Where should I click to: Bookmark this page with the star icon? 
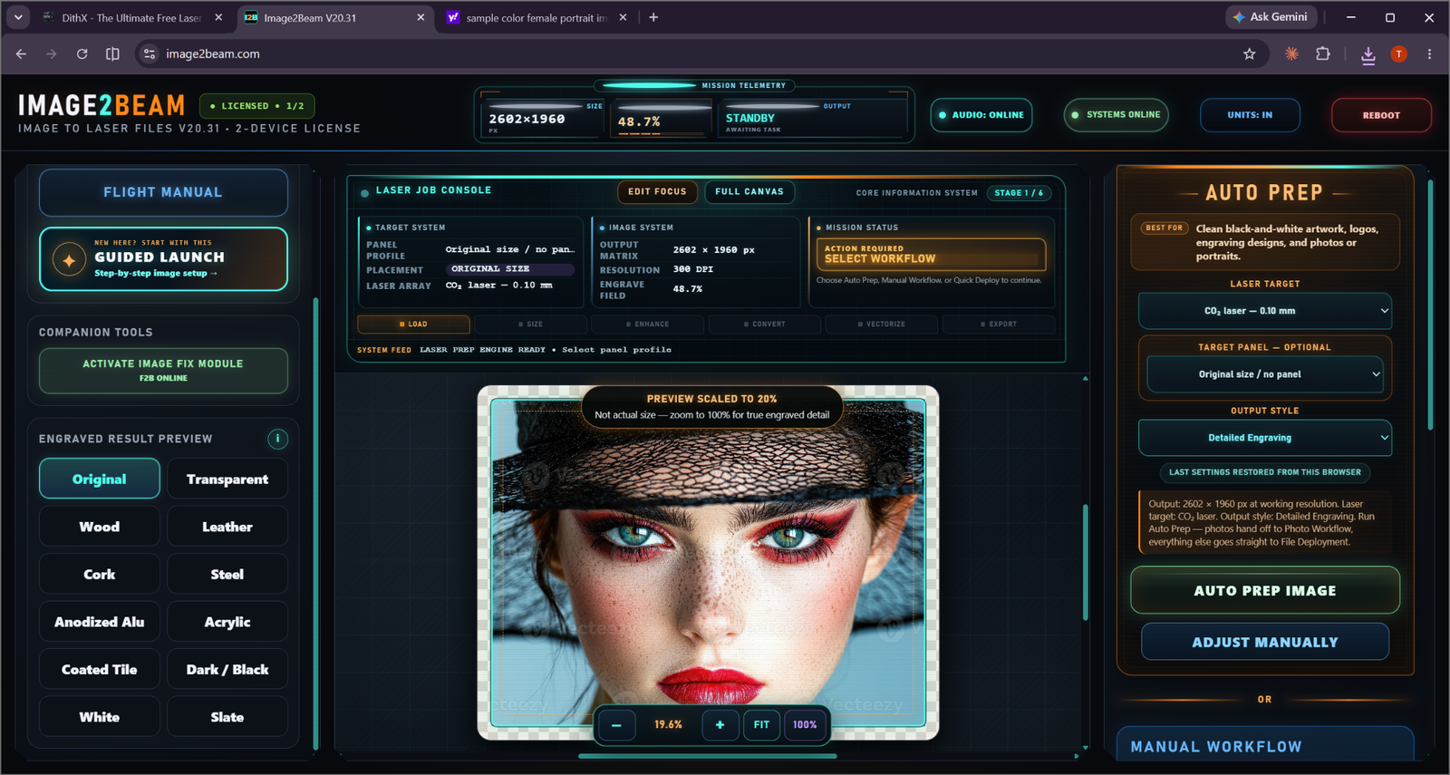pos(1249,54)
